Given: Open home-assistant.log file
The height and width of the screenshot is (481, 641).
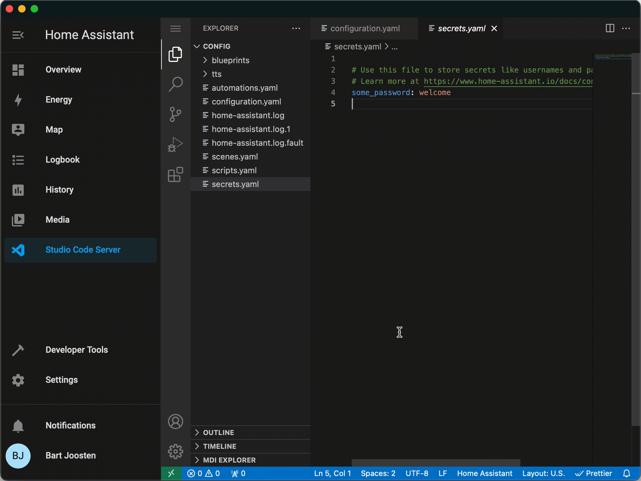Looking at the screenshot, I should [251, 115].
